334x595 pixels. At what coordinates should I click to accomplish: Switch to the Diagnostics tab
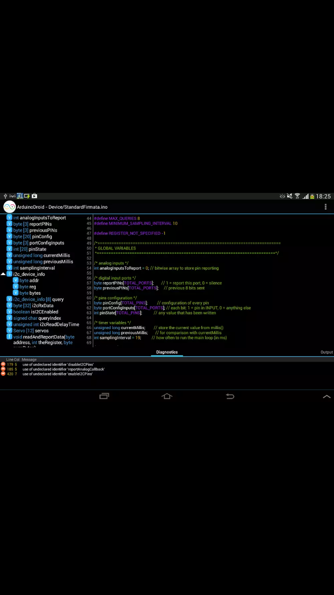(x=167, y=352)
